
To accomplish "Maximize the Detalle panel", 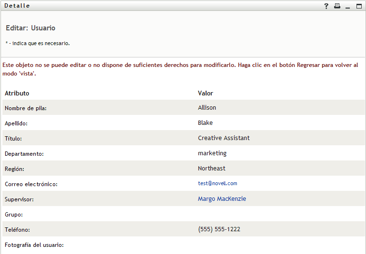I will [x=359, y=6].
